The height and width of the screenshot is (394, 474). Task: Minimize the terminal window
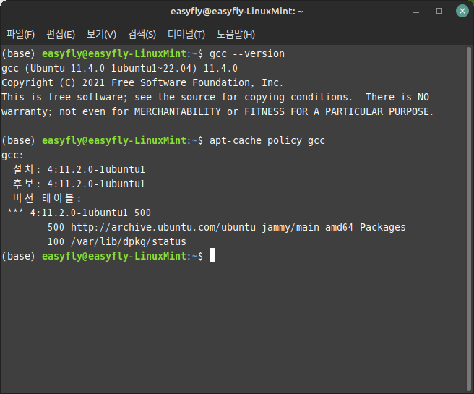416,11
